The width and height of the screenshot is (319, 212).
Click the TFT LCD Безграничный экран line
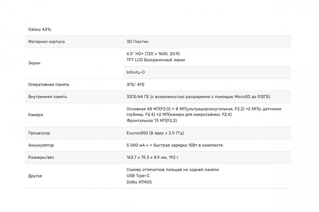point(156,60)
